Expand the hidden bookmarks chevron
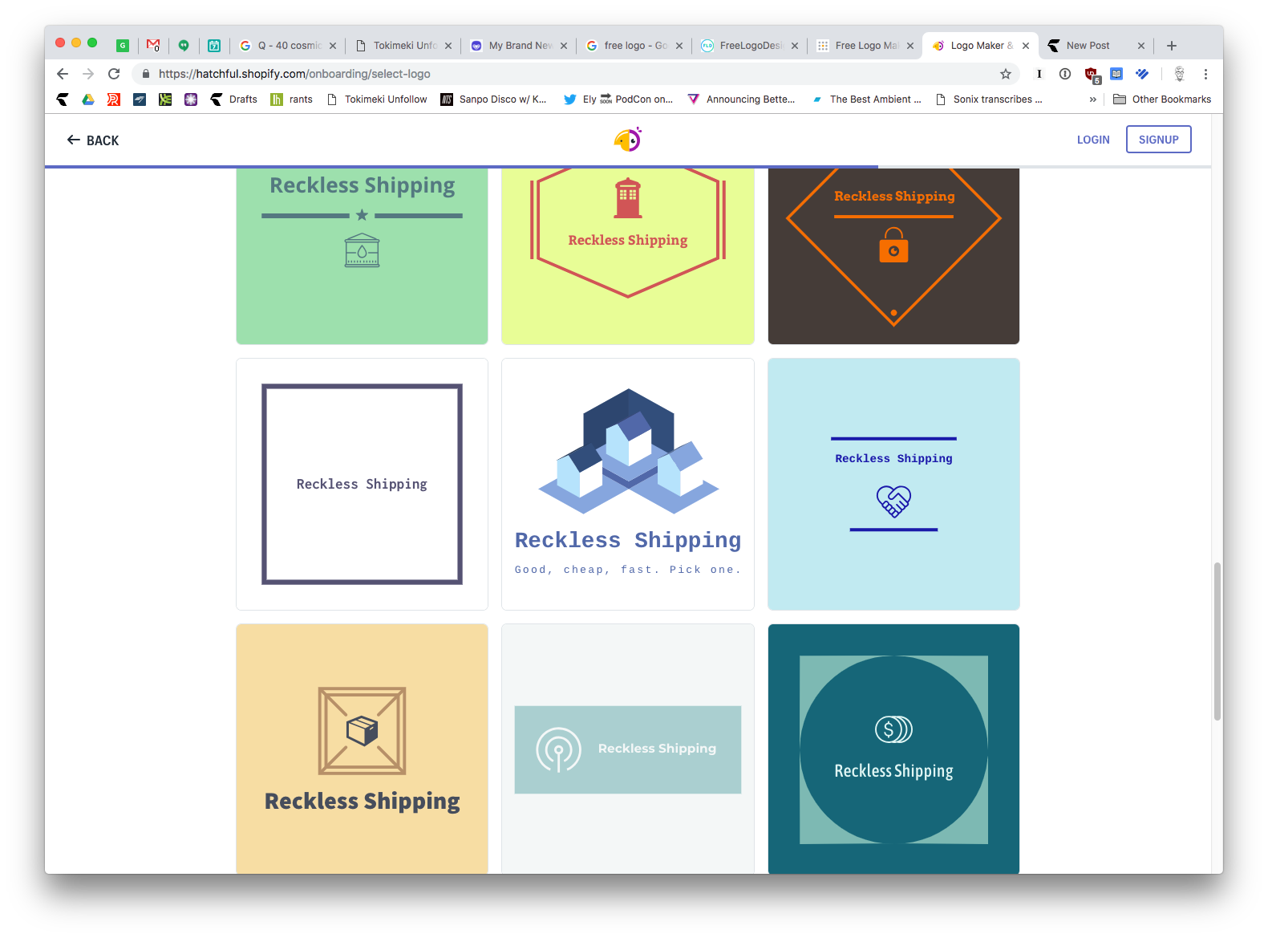Screen dimensions: 1268x938 (1092, 99)
